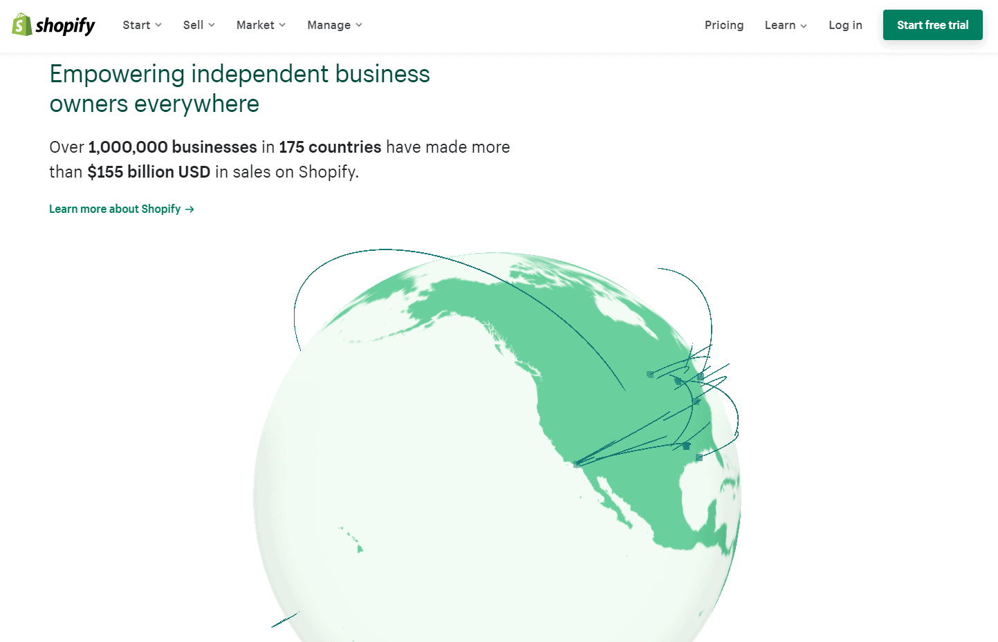Viewport: 998px width, 642px height.
Task: Click the bold $155 billion USD text
Action: click(149, 171)
